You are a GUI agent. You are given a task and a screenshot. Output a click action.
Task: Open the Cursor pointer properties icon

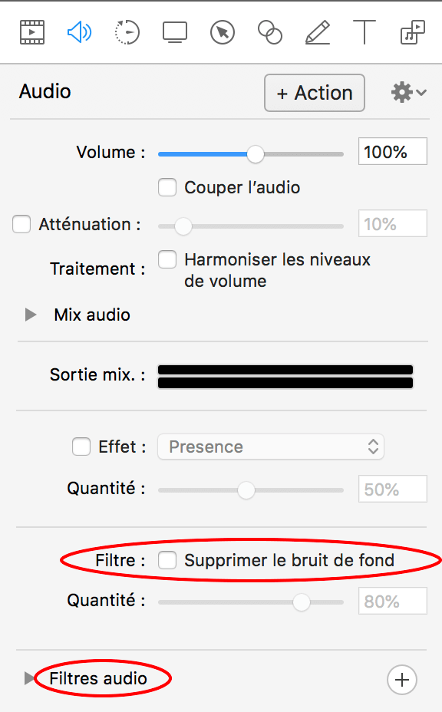pos(223,32)
